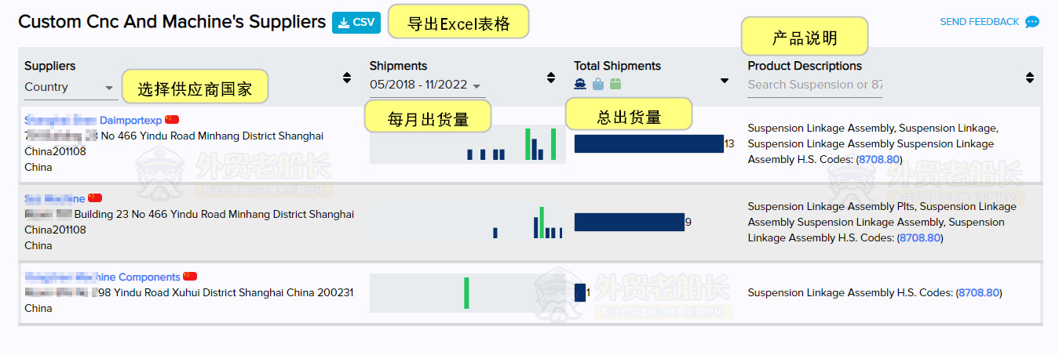Open the Country dropdown under Suppliers
Screen dimensions: 1059x355
[70, 88]
